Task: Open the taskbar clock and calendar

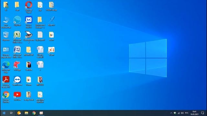Action: (x=194, y=113)
